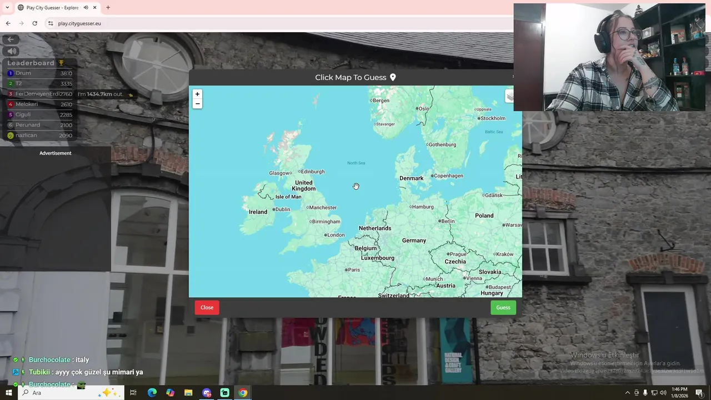This screenshot has height=400, width=711.
Task: Open site information icon in address bar
Action: (51, 23)
